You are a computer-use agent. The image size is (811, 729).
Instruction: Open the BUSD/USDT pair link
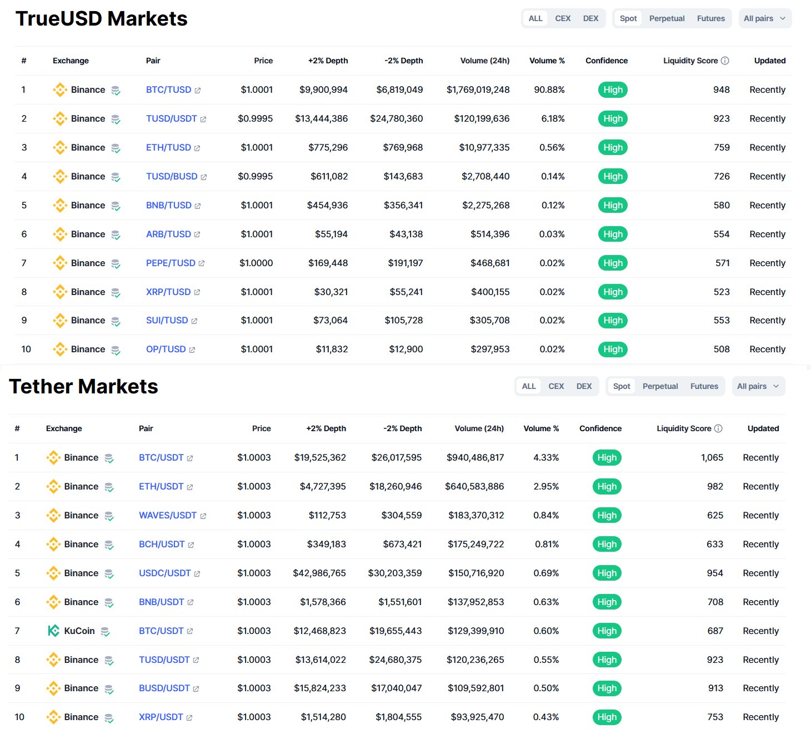tap(164, 688)
